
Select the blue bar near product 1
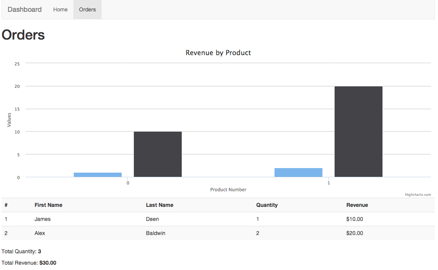[x=298, y=172]
